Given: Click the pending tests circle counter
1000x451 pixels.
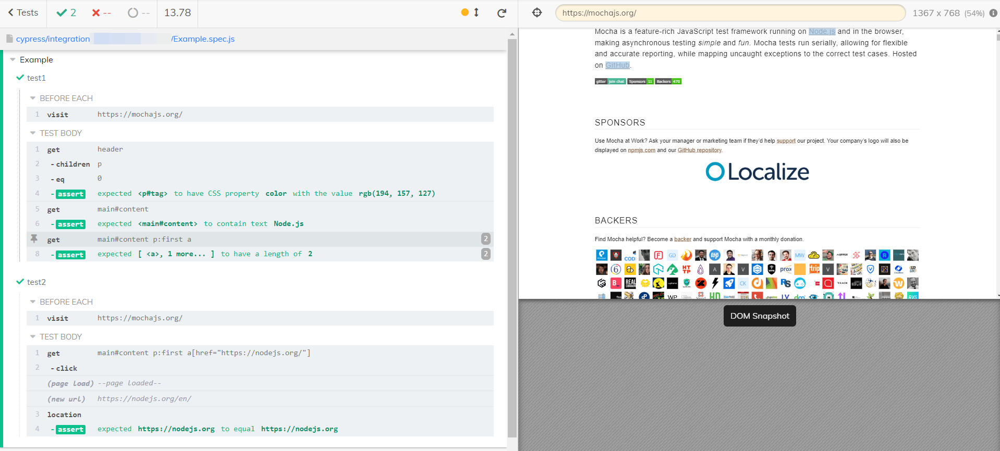Looking at the screenshot, I should pyautogui.click(x=139, y=13).
